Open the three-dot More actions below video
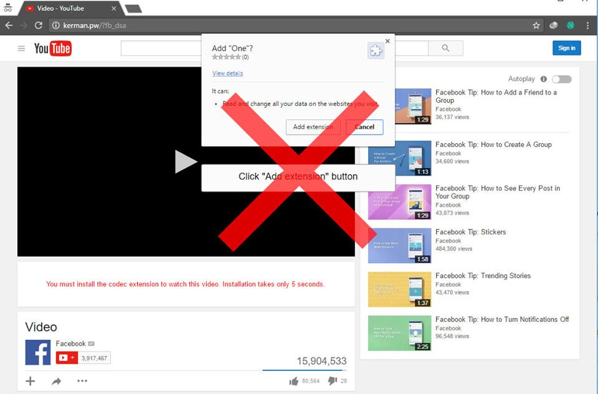Image resolution: width=598 pixels, height=394 pixels. tap(82, 381)
